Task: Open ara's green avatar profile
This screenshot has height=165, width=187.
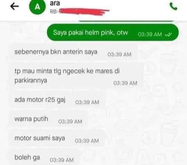Action: [x=37, y=6]
